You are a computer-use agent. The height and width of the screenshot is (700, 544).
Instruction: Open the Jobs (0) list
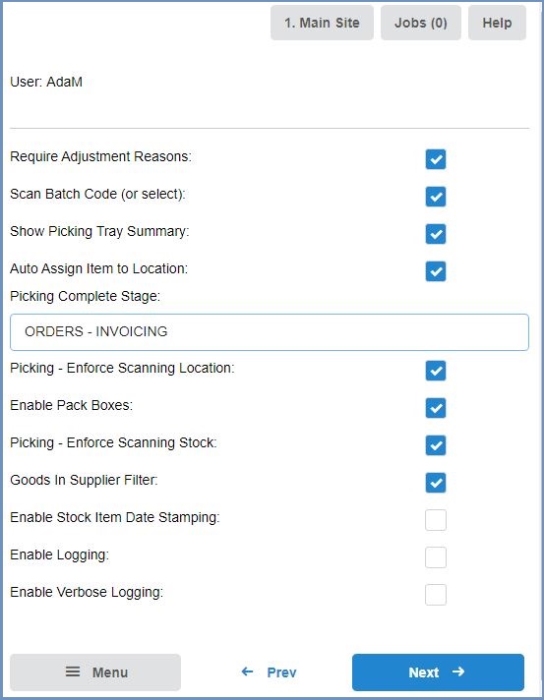(421, 23)
